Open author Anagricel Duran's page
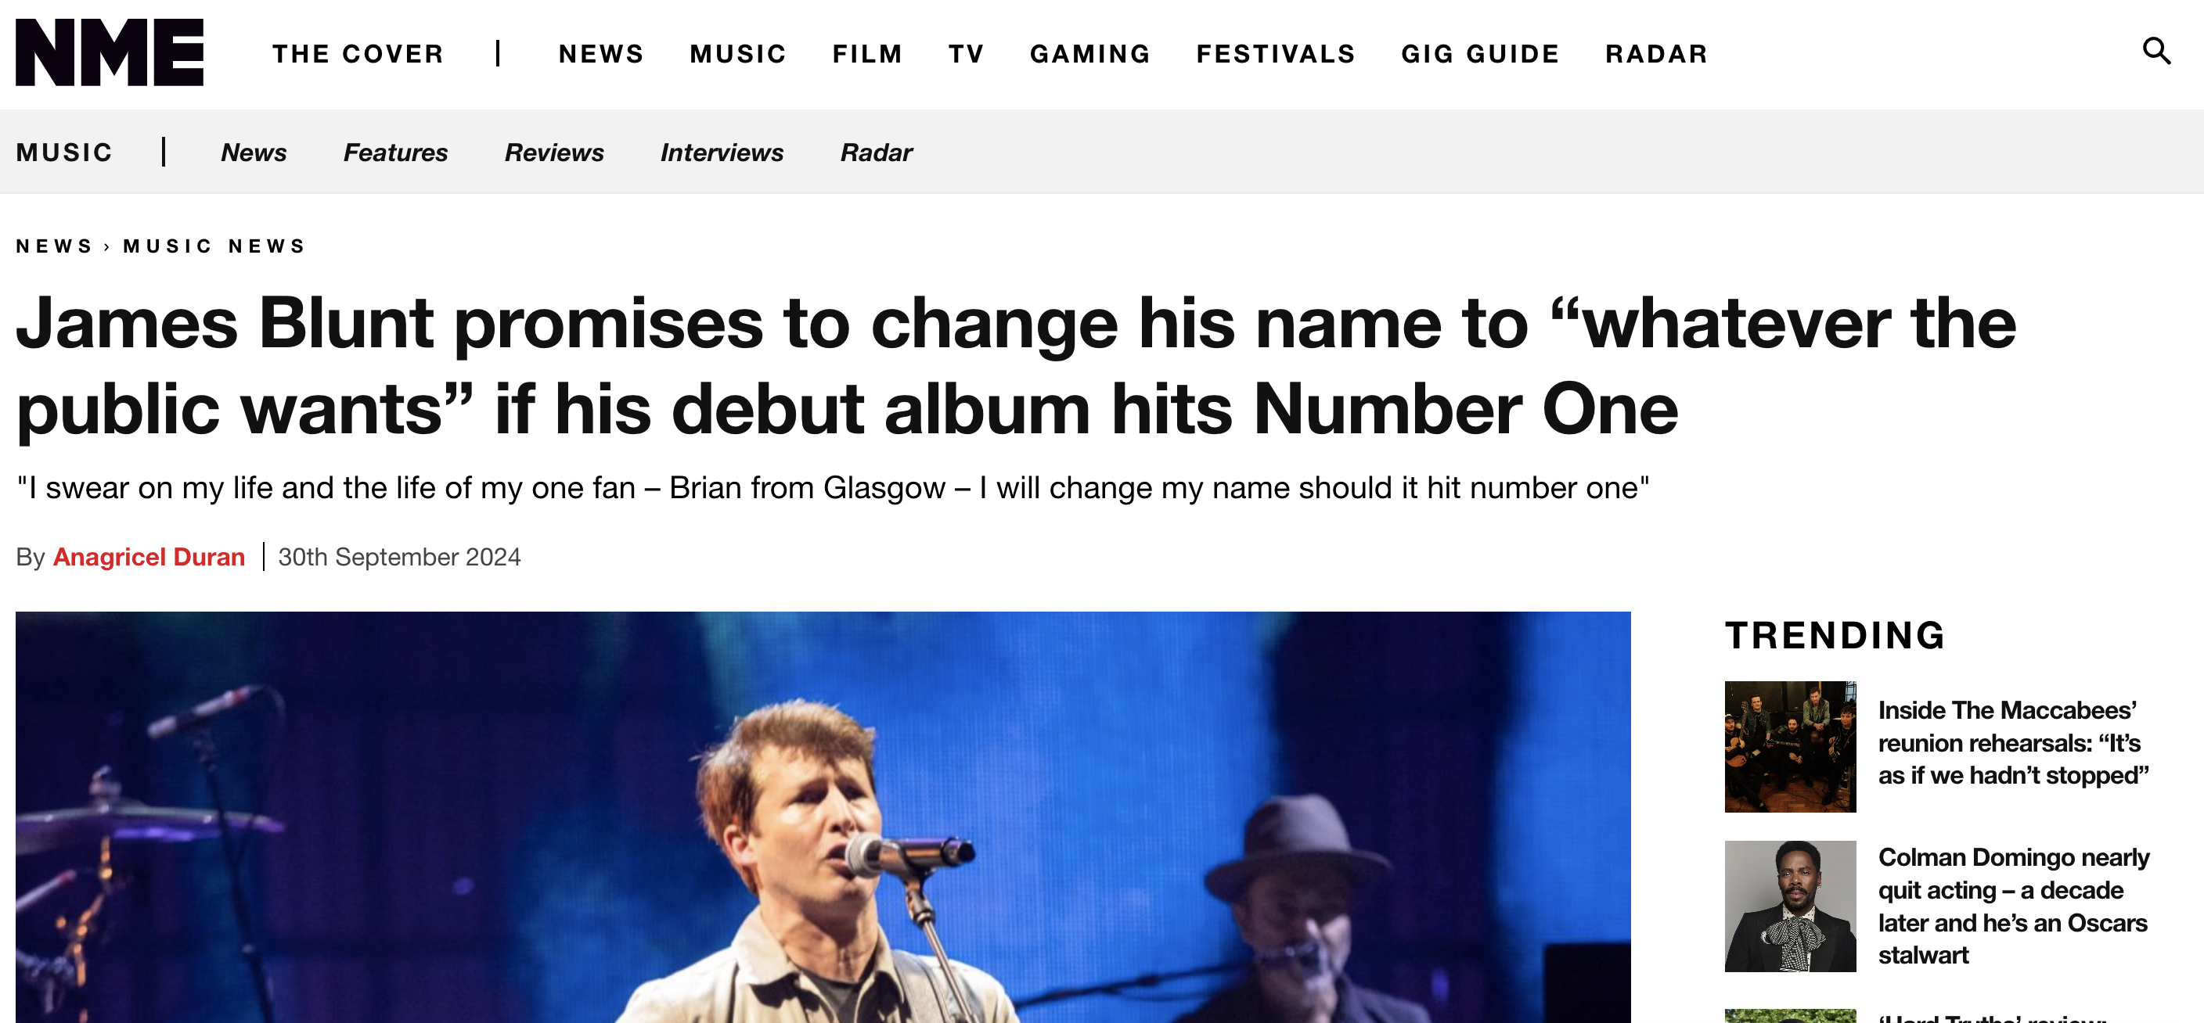This screenshot has height=1023, width=2204. [x=149, y=557]
